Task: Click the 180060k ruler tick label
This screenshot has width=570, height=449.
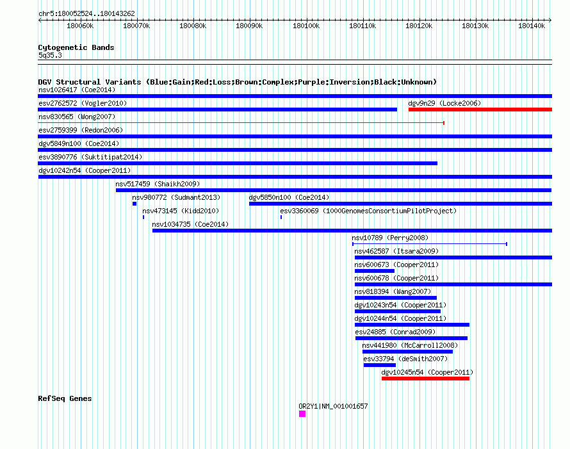Action: [x=80, y=26]
